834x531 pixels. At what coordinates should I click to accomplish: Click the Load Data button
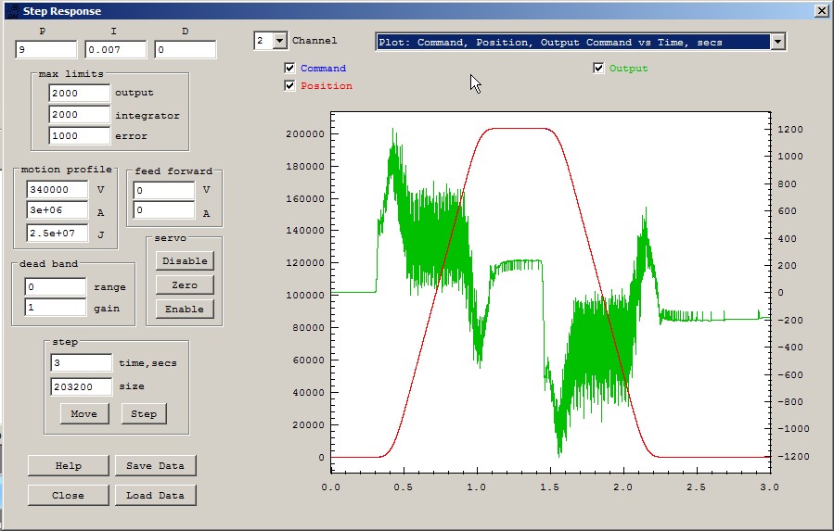(155, 495)
